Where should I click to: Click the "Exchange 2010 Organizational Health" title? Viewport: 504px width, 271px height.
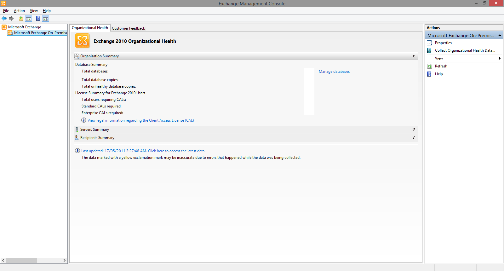pos(135,41)
